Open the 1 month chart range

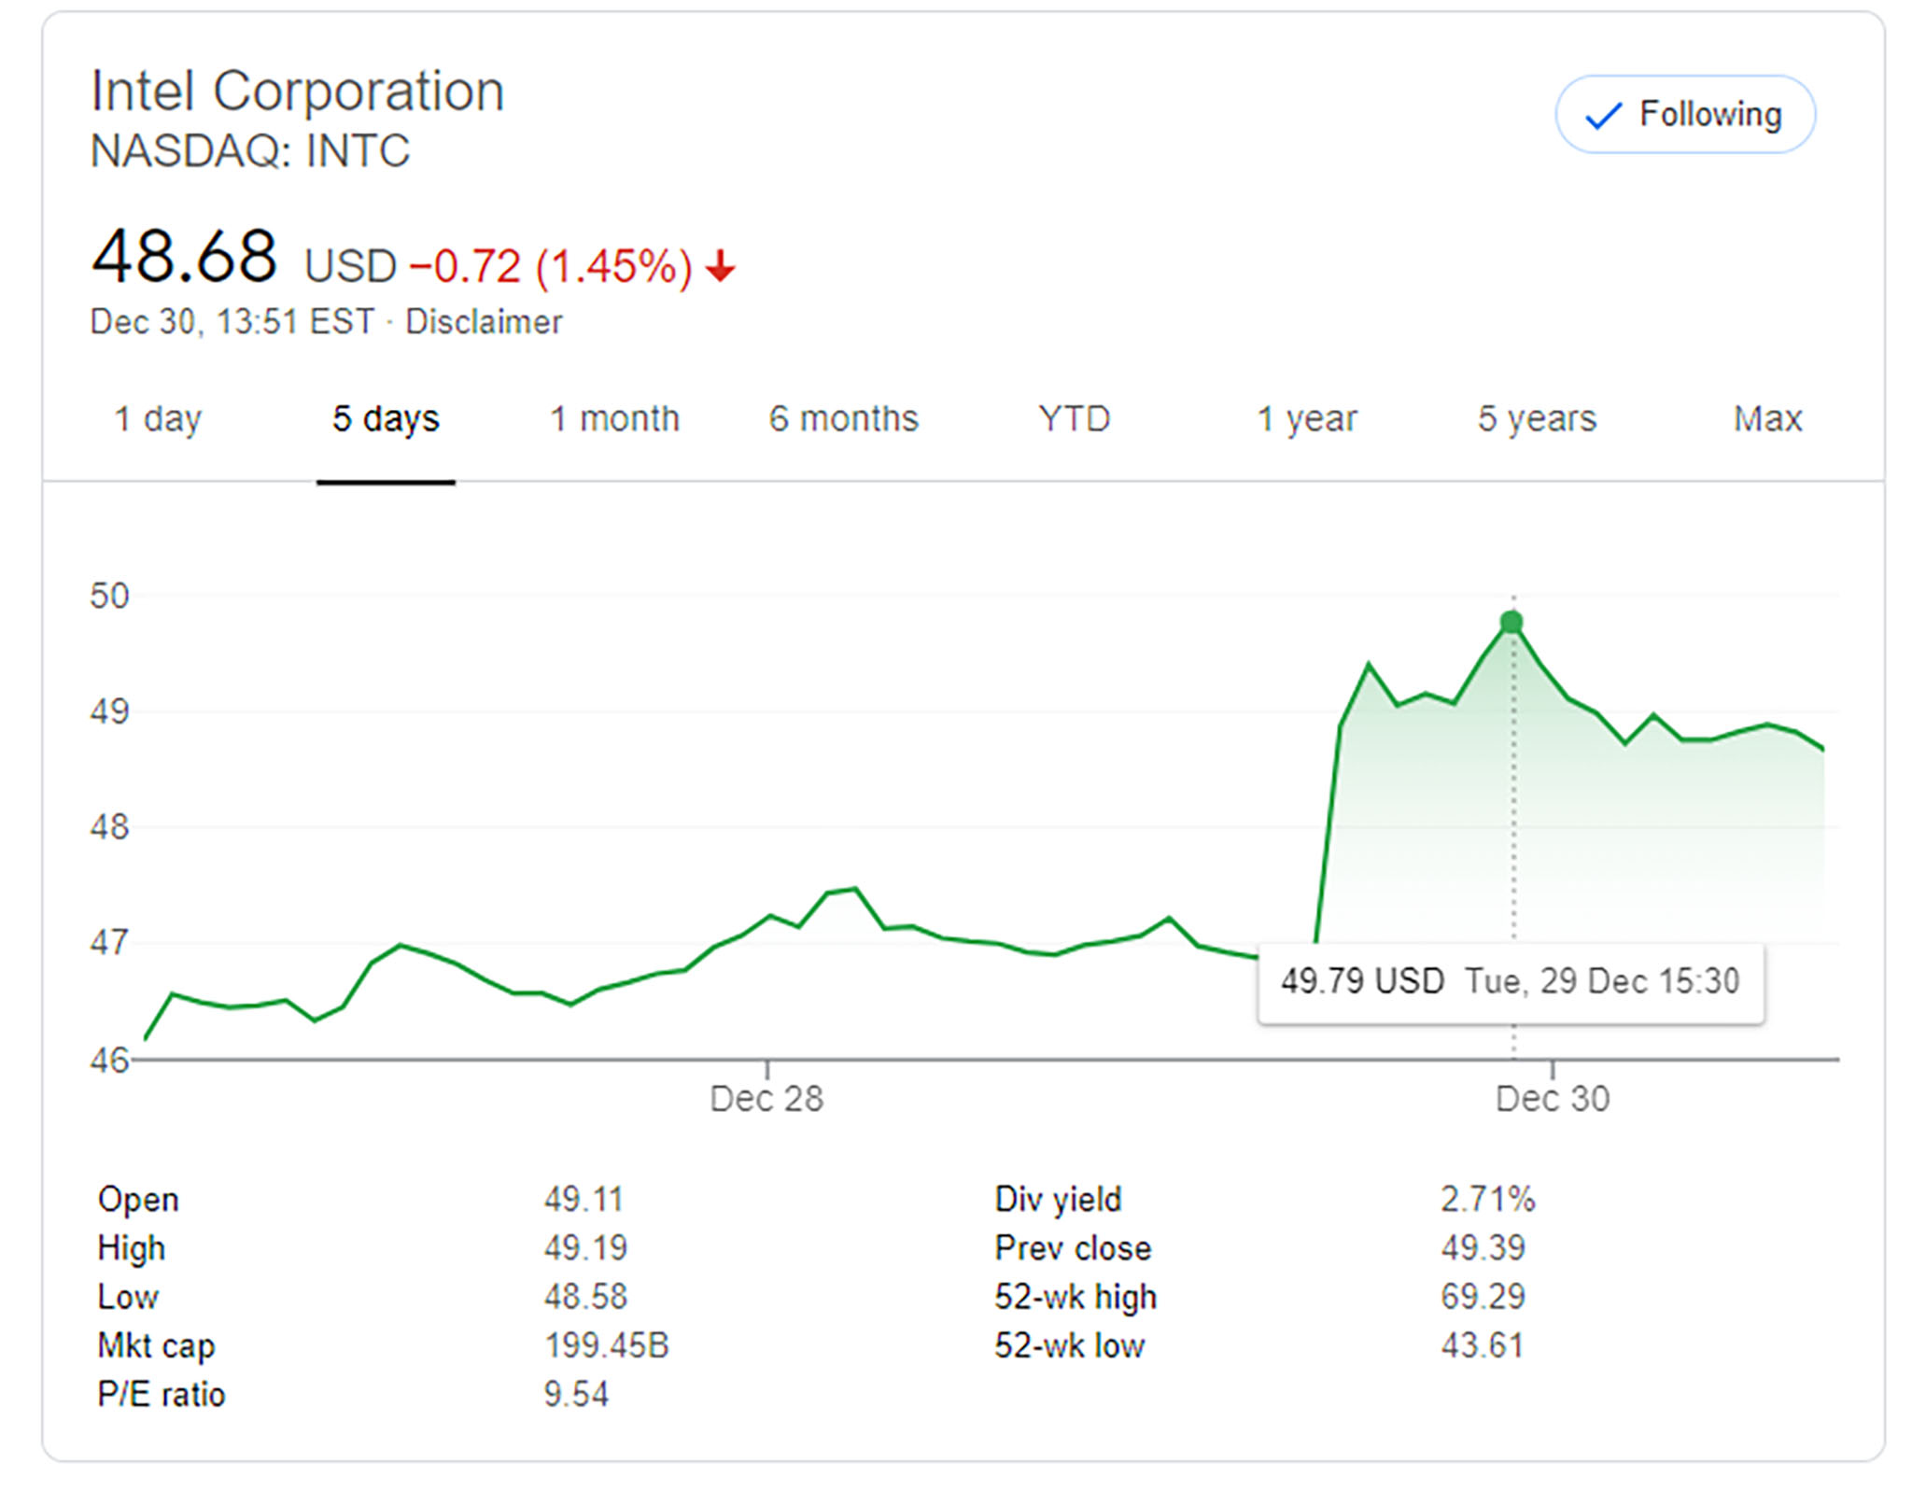point(614,419)
